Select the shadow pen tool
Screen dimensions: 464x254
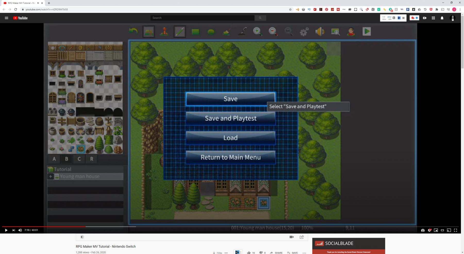(242, 31)
